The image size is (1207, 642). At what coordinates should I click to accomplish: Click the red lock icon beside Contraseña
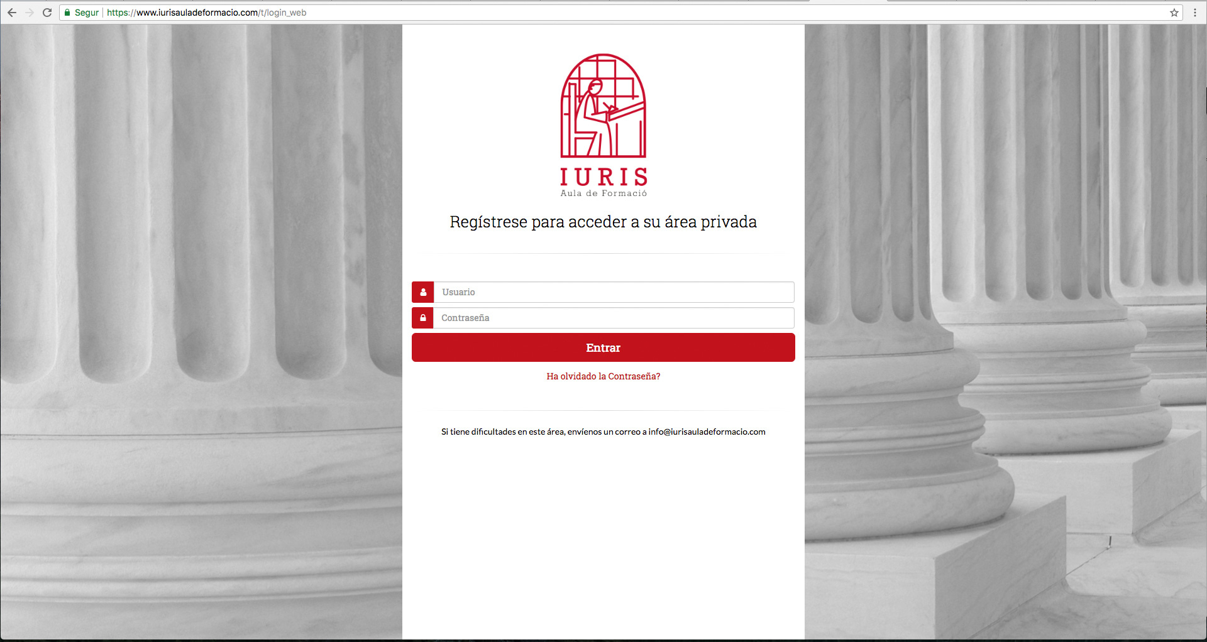pos(423,318)
